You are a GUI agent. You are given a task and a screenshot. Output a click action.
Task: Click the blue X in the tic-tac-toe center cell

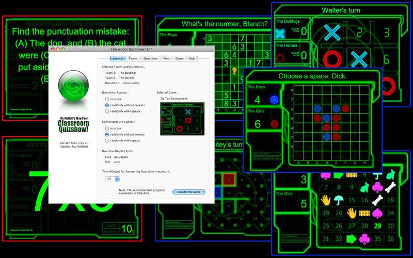click(x=359, y=59)
